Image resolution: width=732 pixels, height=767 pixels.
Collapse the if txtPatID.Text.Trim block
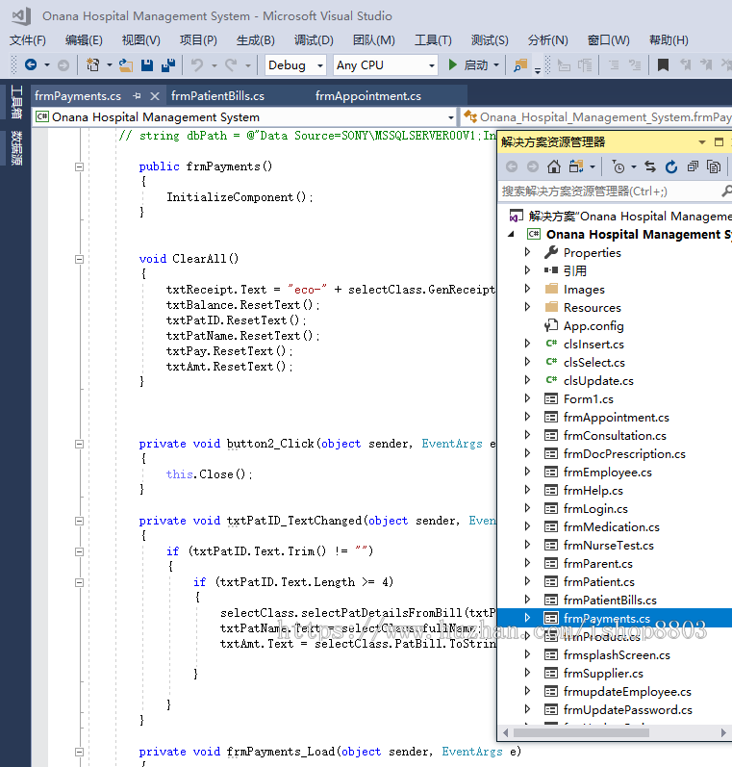(x=79, y=551)
